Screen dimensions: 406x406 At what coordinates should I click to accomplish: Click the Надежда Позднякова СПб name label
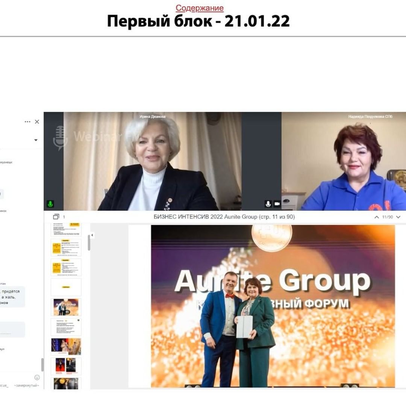(x=370, y=117)
